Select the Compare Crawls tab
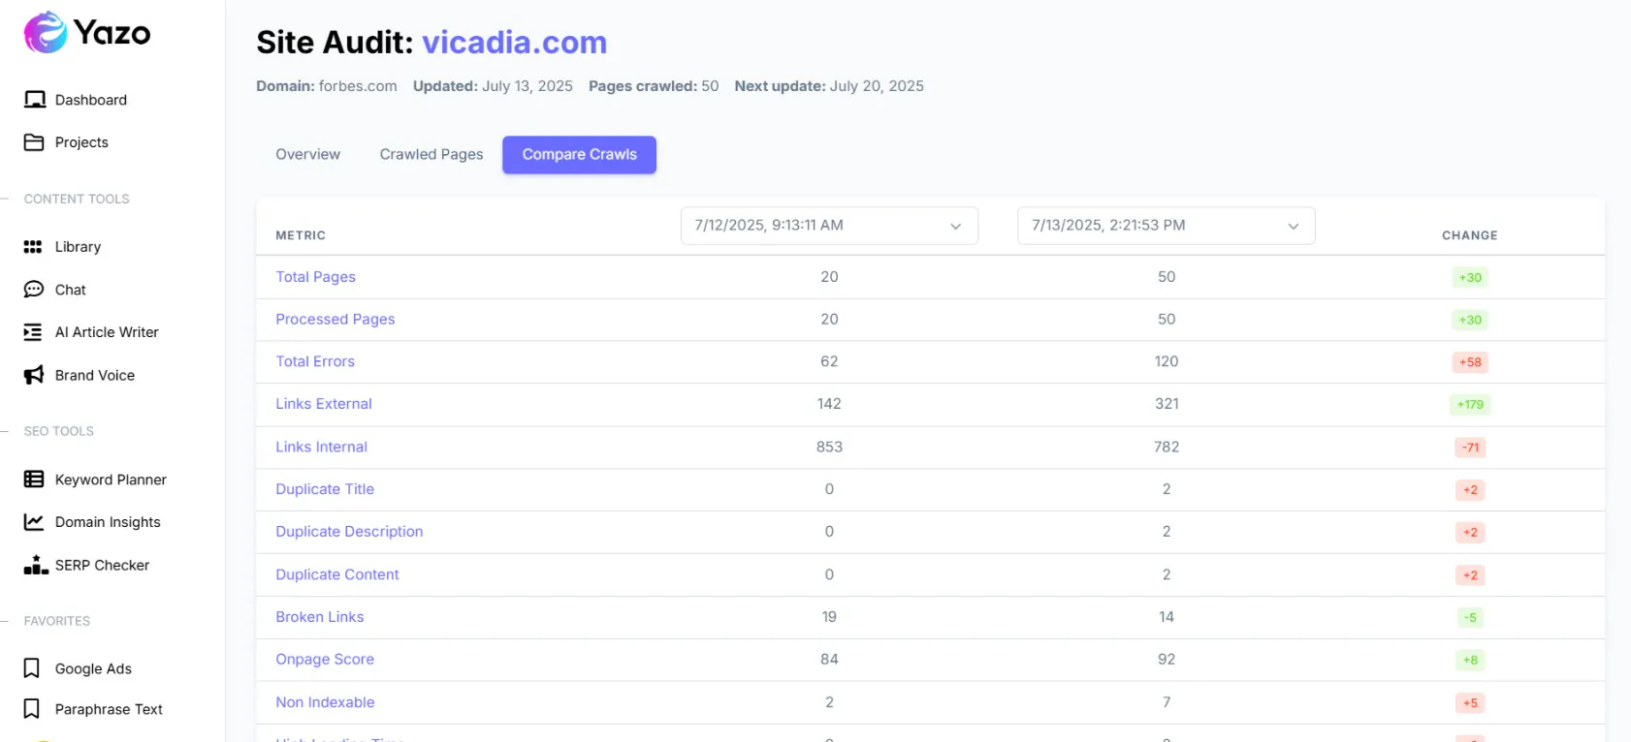The image size is (1631, 742). (x=579, y=155)
